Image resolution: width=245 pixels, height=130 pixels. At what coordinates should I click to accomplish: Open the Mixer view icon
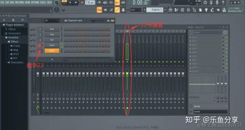[x=188, y=10]
